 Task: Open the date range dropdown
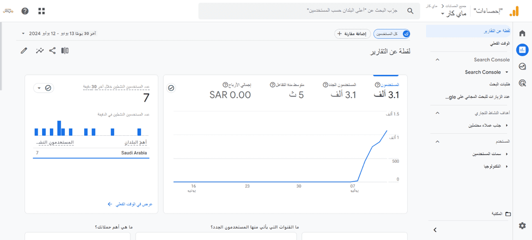point(60,34)
